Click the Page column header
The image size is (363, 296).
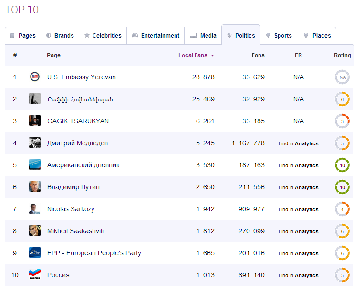[53, 55]
